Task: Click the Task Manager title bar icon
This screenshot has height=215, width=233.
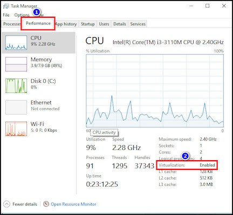Action: click(x=6, y=6)
